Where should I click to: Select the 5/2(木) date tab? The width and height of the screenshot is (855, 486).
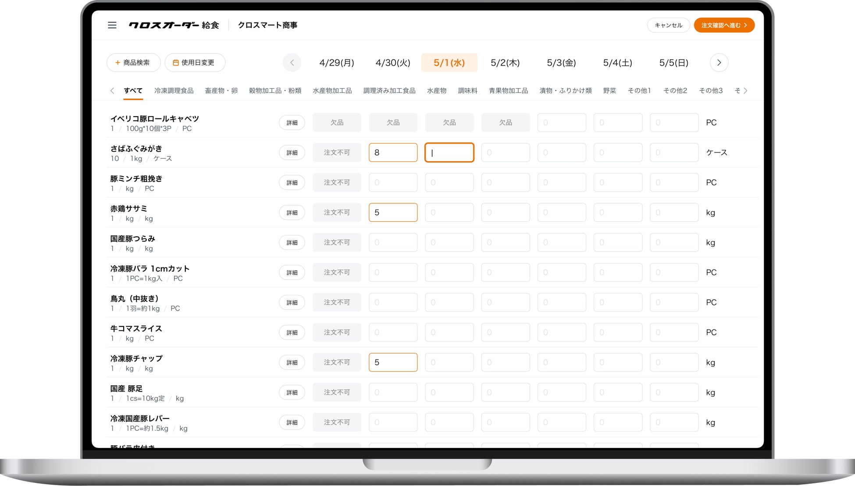click(x=505, y=63)
